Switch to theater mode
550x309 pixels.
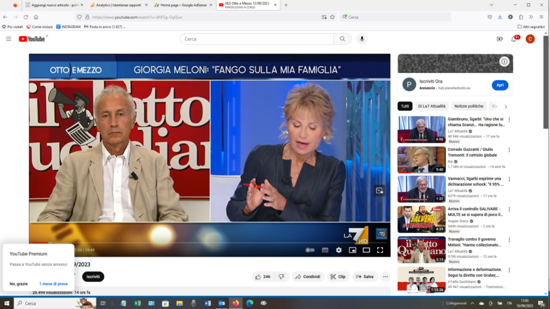(366, 250)
